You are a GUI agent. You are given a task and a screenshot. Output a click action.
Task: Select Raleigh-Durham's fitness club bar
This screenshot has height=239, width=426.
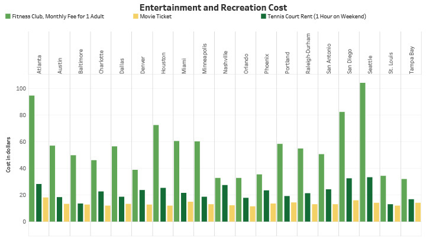301,185
